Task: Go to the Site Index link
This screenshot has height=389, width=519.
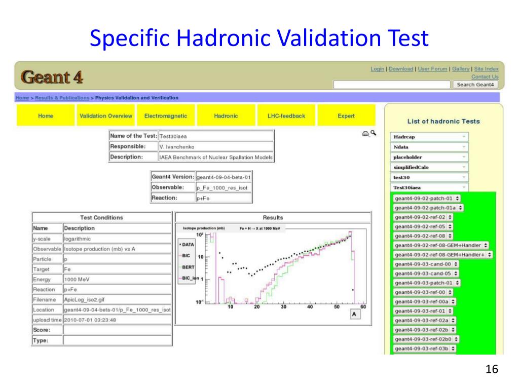Action: pos(486,69)
